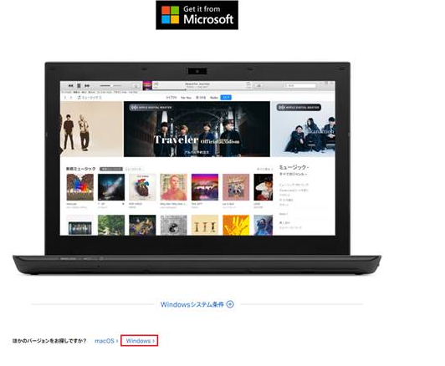Click the iTunes back navigation arrow

(x=65, y=98)
